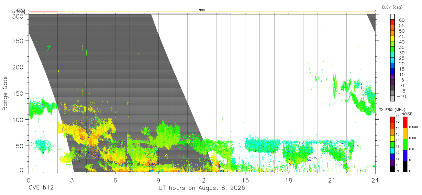Click the NOISE legend title
Viewport: 422px width, 195px height.
click(x=407, y=114)
